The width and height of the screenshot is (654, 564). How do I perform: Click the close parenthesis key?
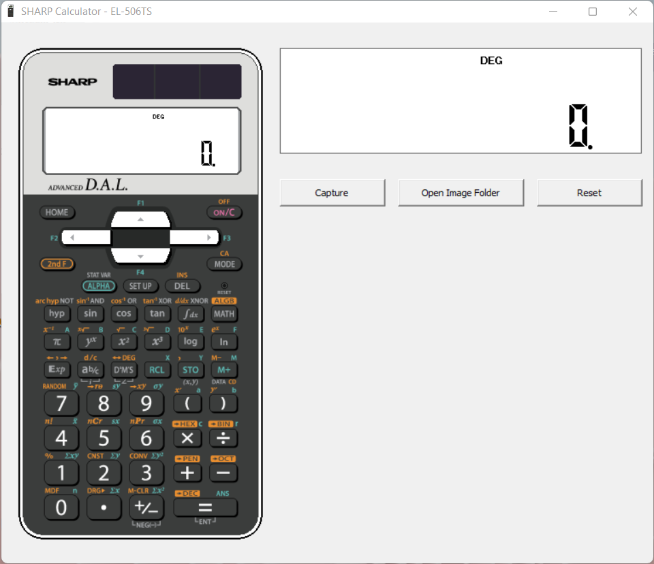point(223,403)
